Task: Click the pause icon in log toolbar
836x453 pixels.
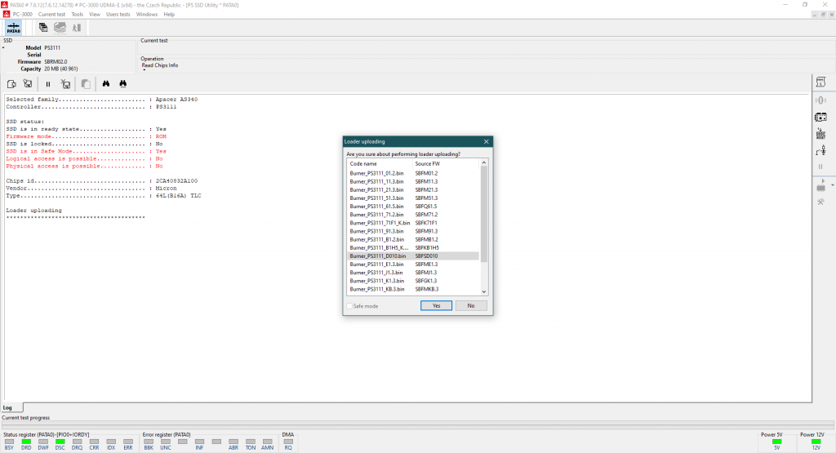Action: click(x=47, y=83)
